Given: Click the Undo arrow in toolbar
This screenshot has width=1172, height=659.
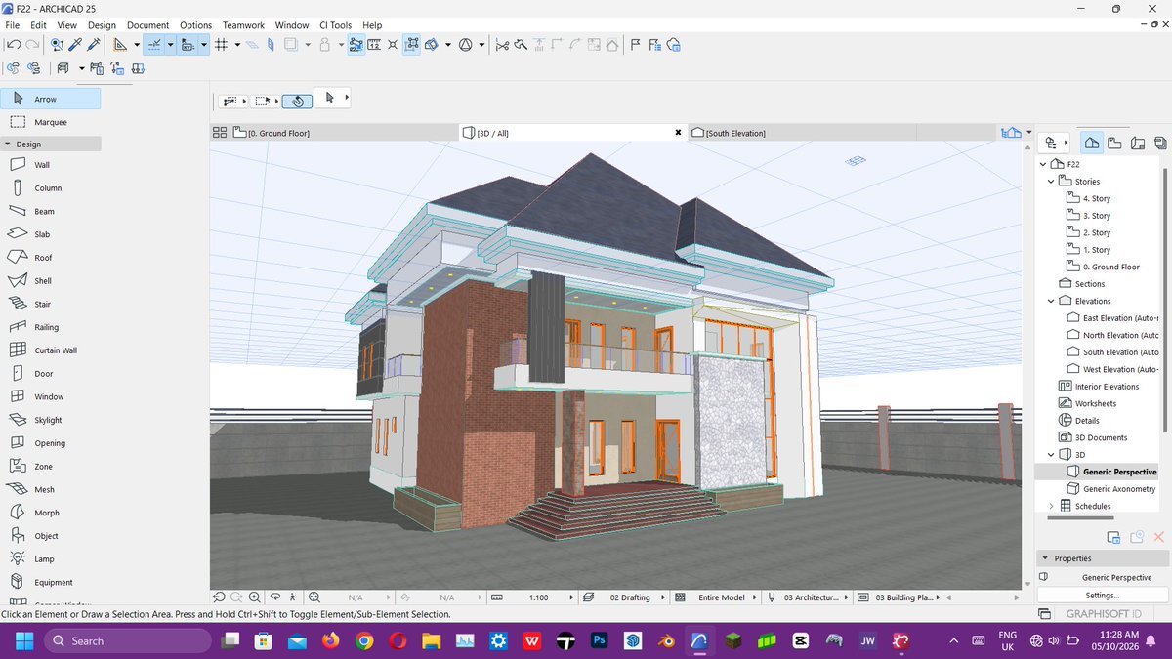Looking at the screenshot, I should click(x=14, y=44).
